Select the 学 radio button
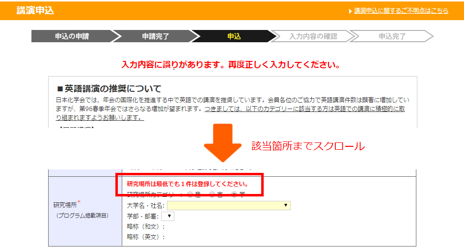Image resolution: width=464 pixels, height=248 pixels. (234, 194)
